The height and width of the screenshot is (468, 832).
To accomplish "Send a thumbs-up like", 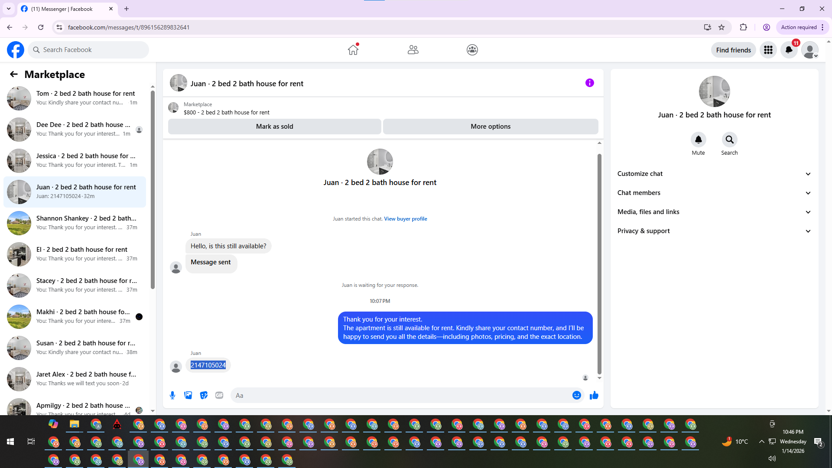I will pyautogui.click(x=594, y=395).
